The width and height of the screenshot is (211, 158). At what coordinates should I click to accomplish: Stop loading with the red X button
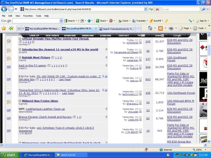[157, 9]
